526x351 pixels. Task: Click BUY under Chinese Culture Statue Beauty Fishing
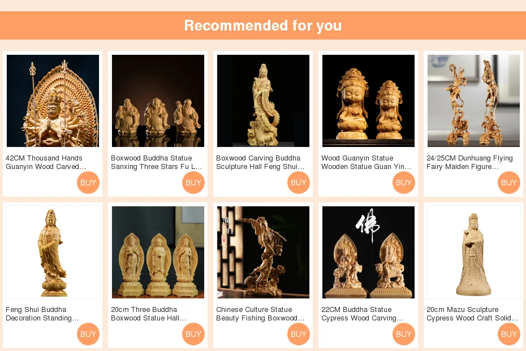[299, 334]
